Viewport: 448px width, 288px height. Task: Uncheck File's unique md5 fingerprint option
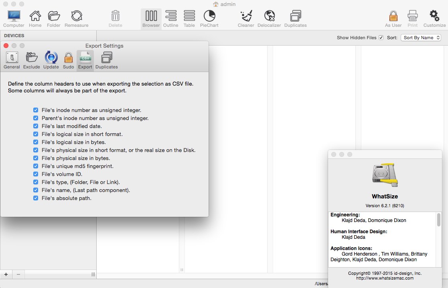36,166
